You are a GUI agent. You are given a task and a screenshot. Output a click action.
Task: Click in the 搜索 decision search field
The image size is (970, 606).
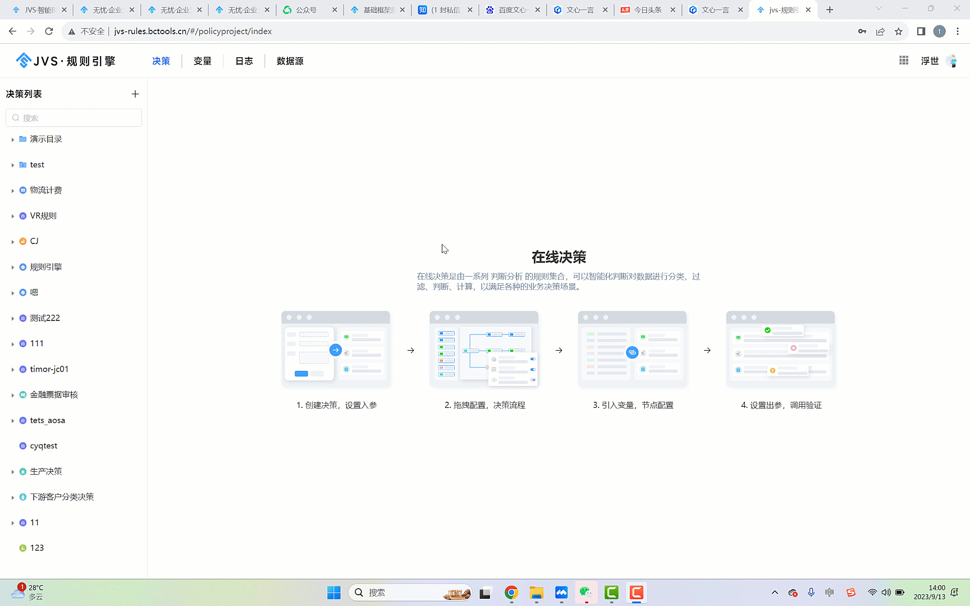point(74,118)
